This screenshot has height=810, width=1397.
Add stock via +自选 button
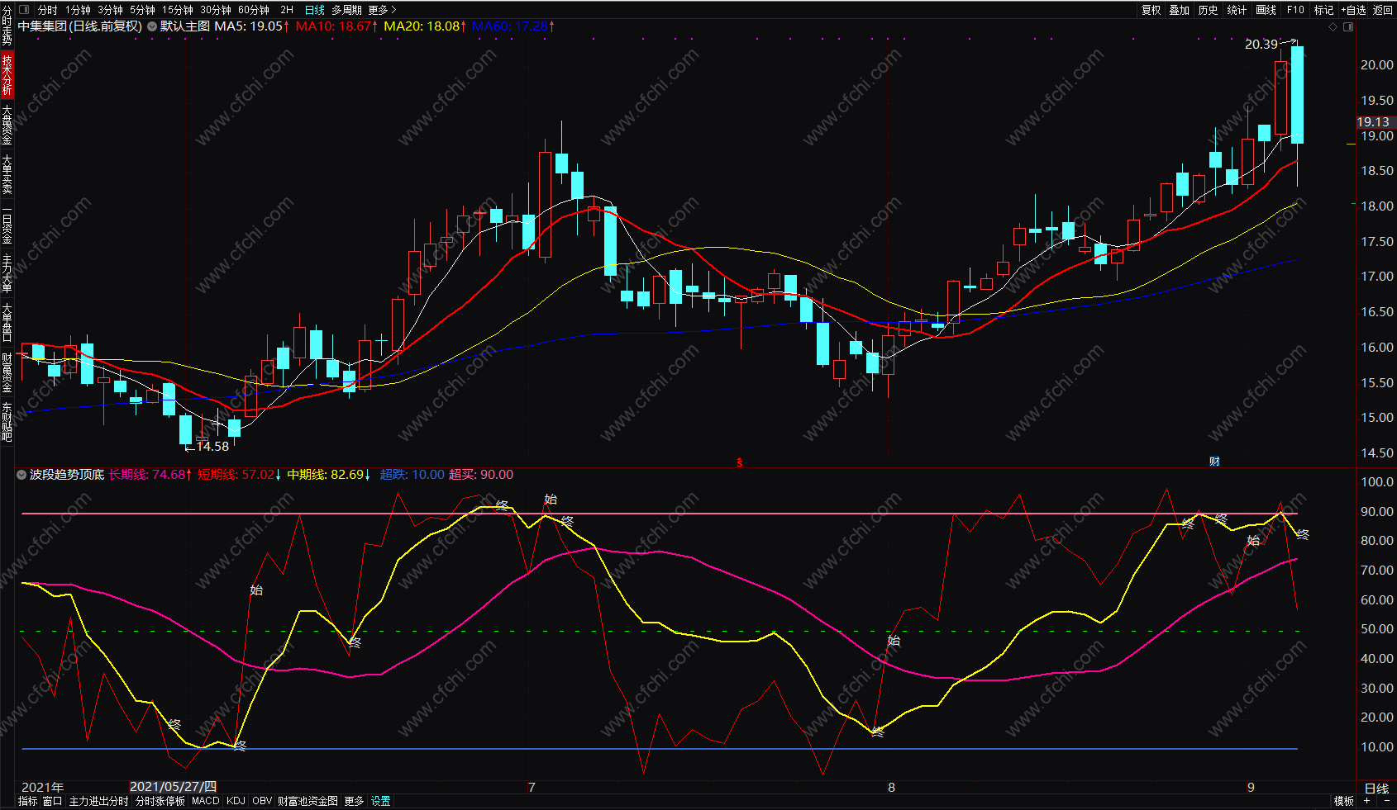[1354, 10]
